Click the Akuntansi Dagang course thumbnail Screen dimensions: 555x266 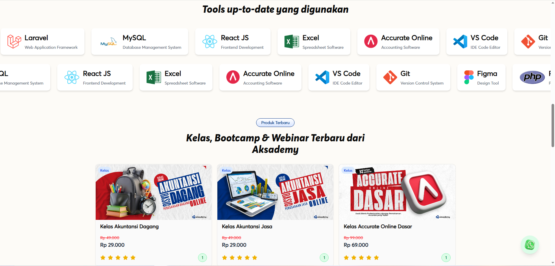pos(154,192)
